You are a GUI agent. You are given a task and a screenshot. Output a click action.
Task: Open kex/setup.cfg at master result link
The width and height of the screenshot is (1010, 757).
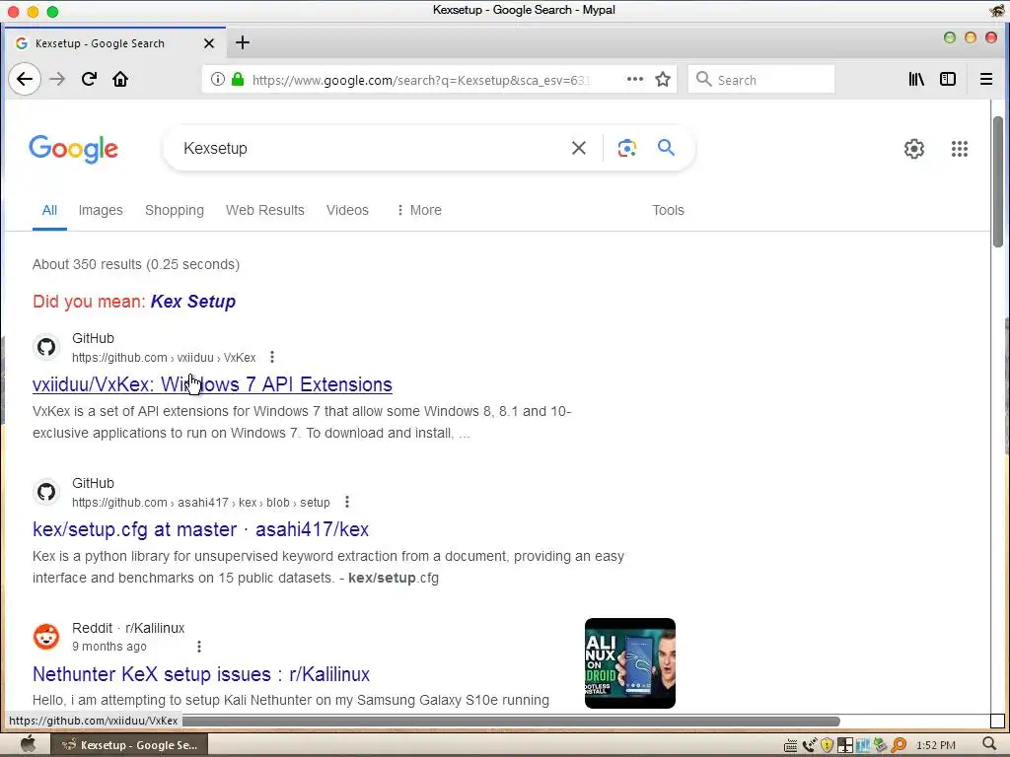coord(201,529)
